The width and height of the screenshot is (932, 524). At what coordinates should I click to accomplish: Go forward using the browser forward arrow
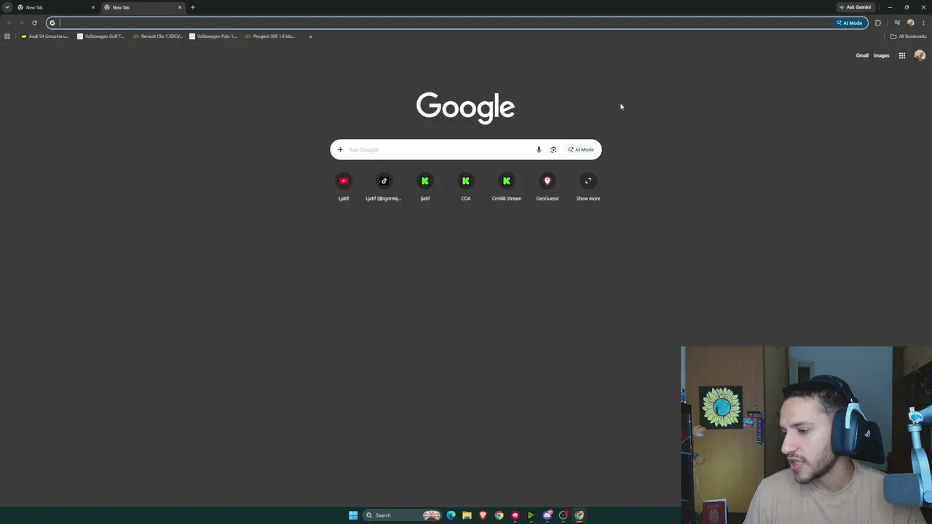21,23
